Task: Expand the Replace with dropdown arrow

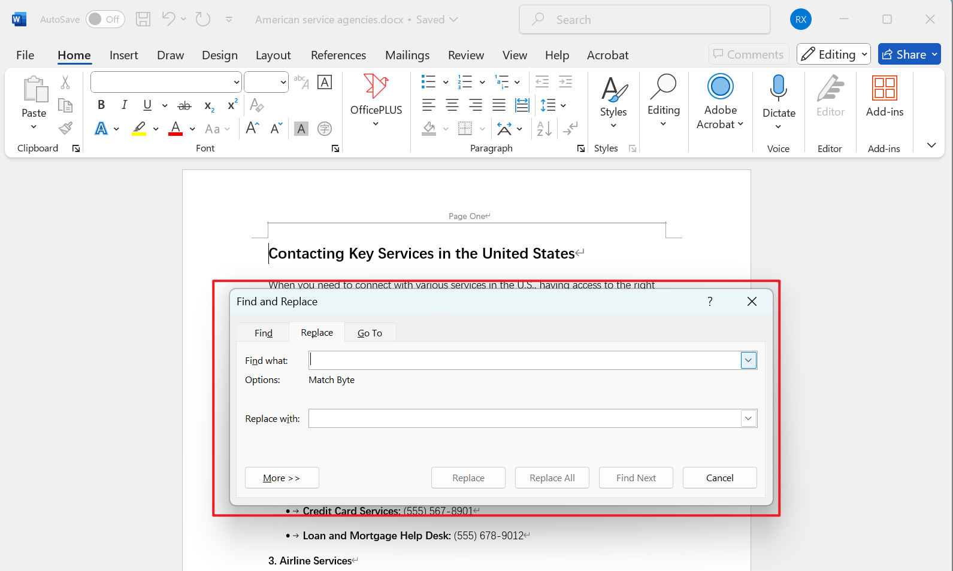Action: tap(748, 418)
